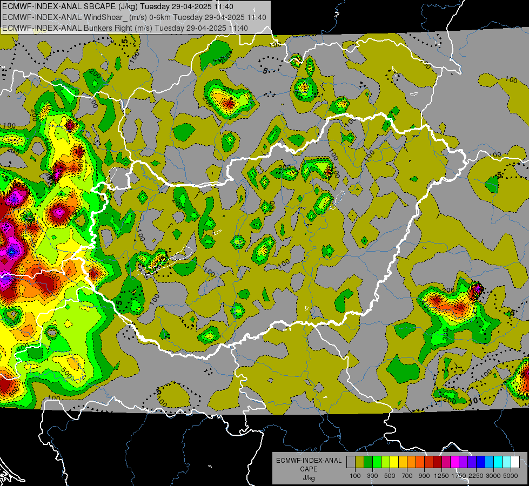This screenshot has height=486, width=529.
Task: Click the bright green legend swatch after 300
Action: (377, 462)
